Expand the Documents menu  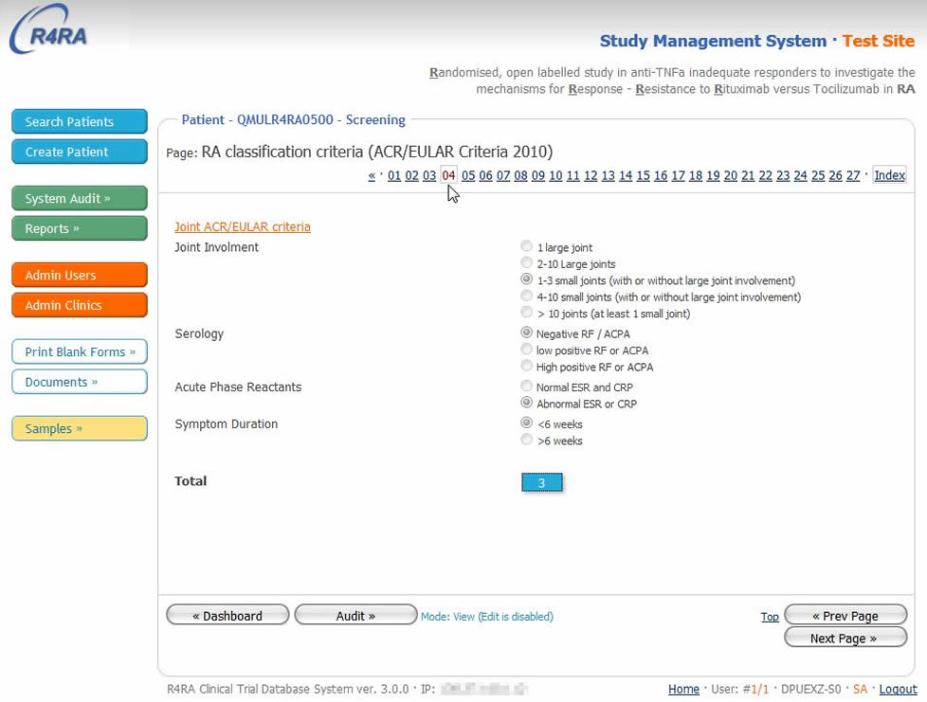pyautogui.click(x=80, y=382)
